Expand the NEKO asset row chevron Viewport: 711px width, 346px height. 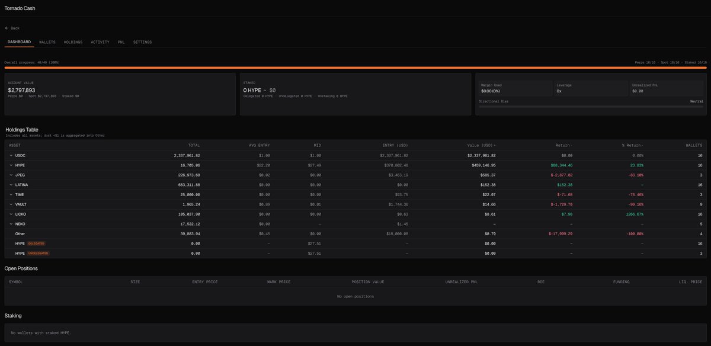click(11, 224)
